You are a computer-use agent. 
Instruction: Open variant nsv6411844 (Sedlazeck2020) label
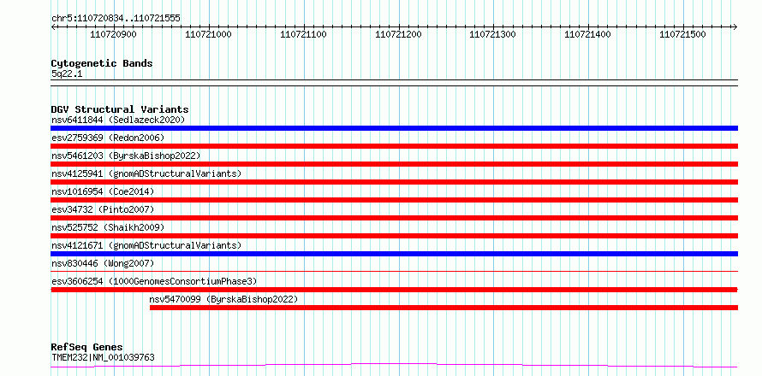click(118, 120)
